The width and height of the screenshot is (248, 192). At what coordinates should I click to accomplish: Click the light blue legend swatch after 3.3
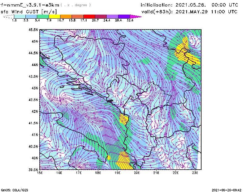pyautogui.click(x=31, y=16)
